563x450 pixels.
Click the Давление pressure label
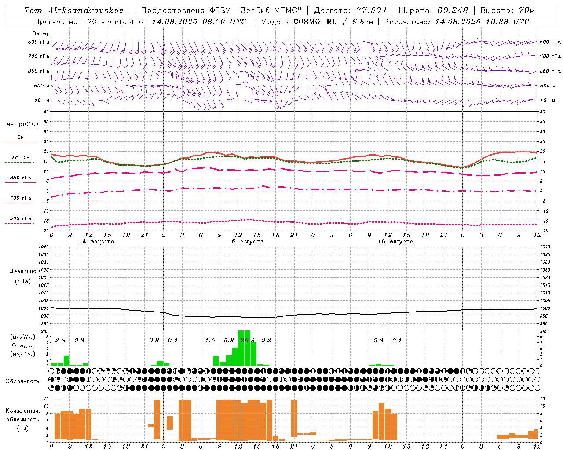pyautogui.click(x=23, y=272)
